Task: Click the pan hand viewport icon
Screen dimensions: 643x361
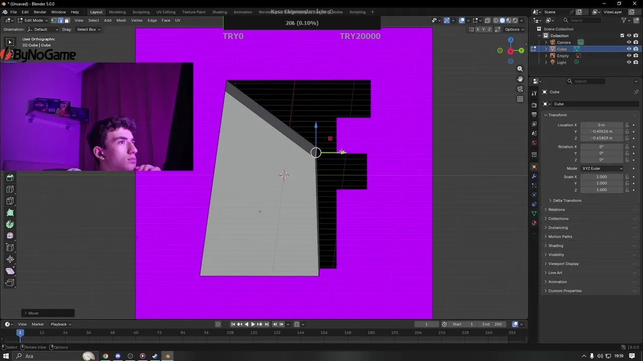Action: (x=520, y=79)
